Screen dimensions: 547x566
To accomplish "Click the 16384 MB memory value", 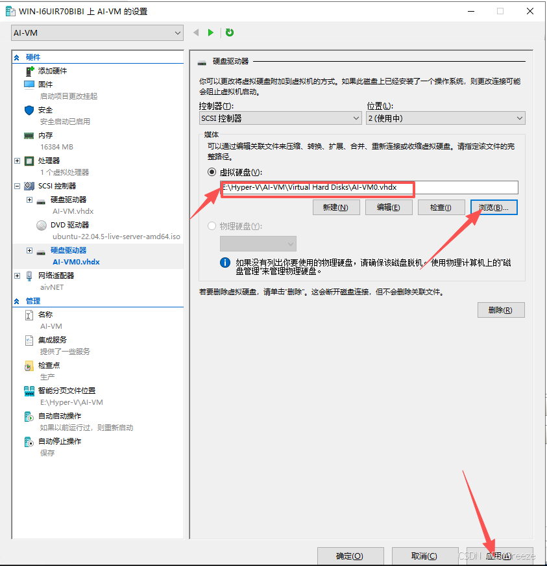I will point(56,147).
